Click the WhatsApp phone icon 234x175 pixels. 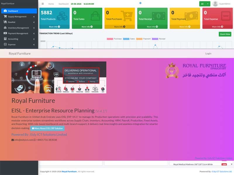(x=35, y=140)
